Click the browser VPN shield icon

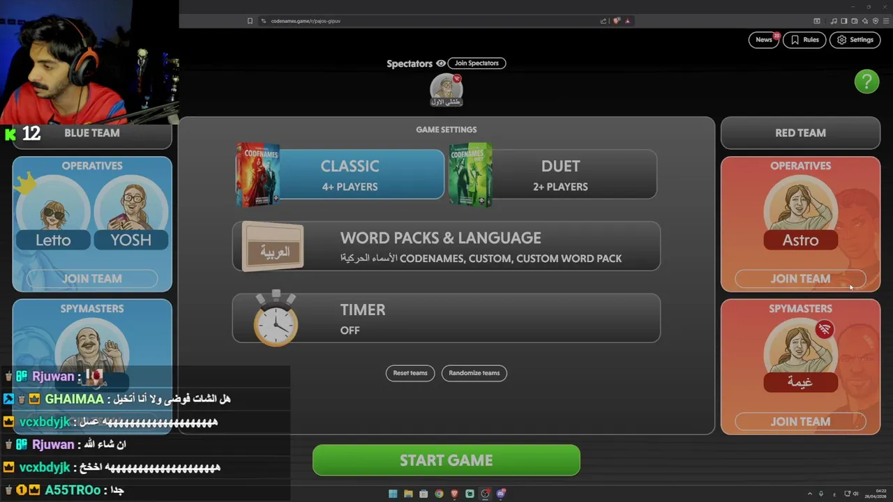pyautogui.click(x=876, y=21)
